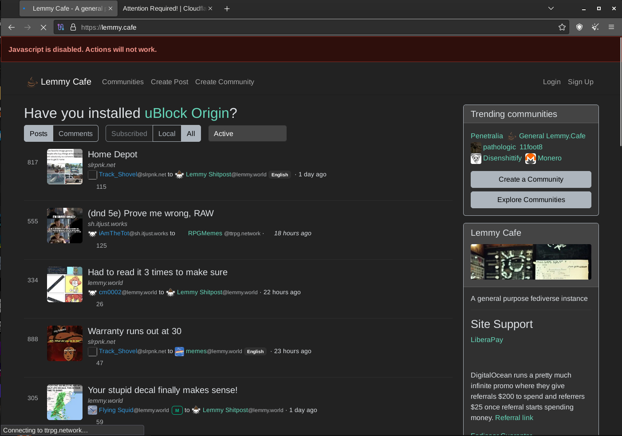Go to the Sign Up page
This screenshot has height=436, width=622.
580,82
